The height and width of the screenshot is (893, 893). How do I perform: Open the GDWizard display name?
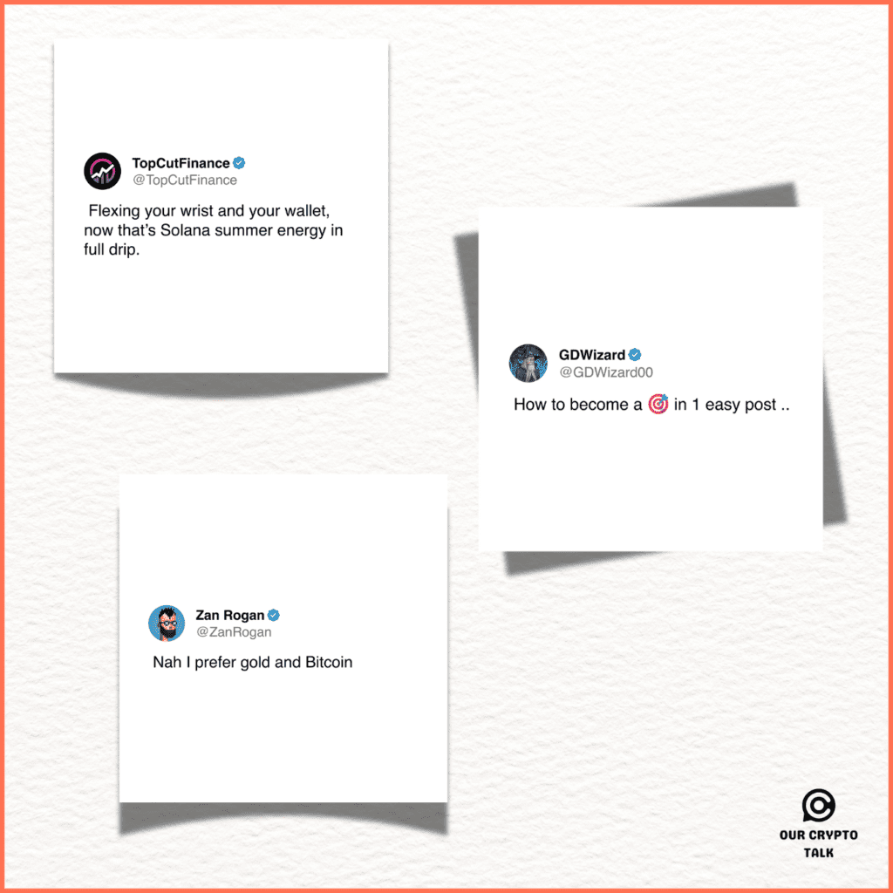592,355
